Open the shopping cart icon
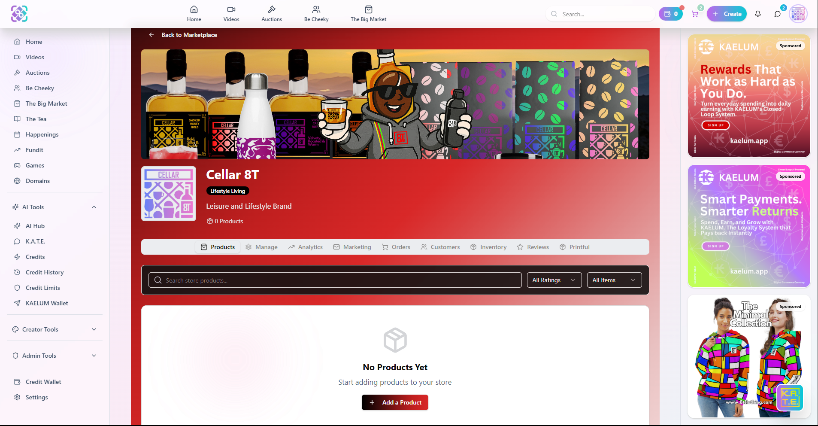818x426 pixels. [x=695, y=14]
